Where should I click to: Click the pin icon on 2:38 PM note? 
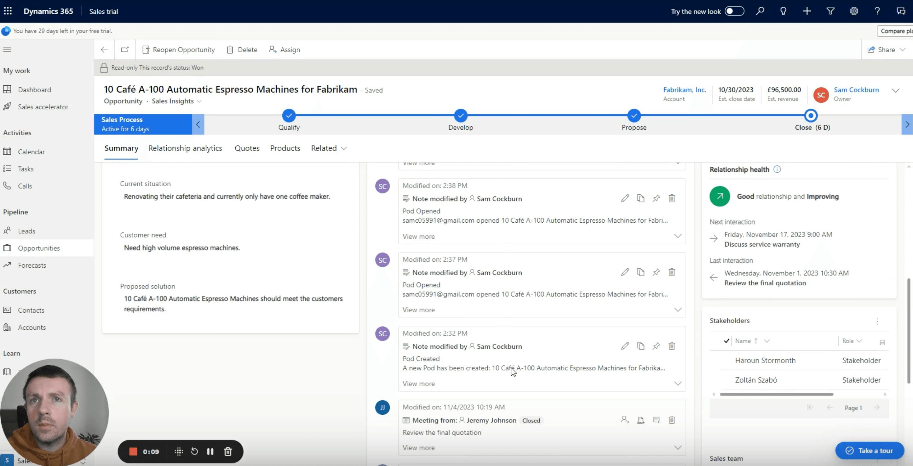656,198
